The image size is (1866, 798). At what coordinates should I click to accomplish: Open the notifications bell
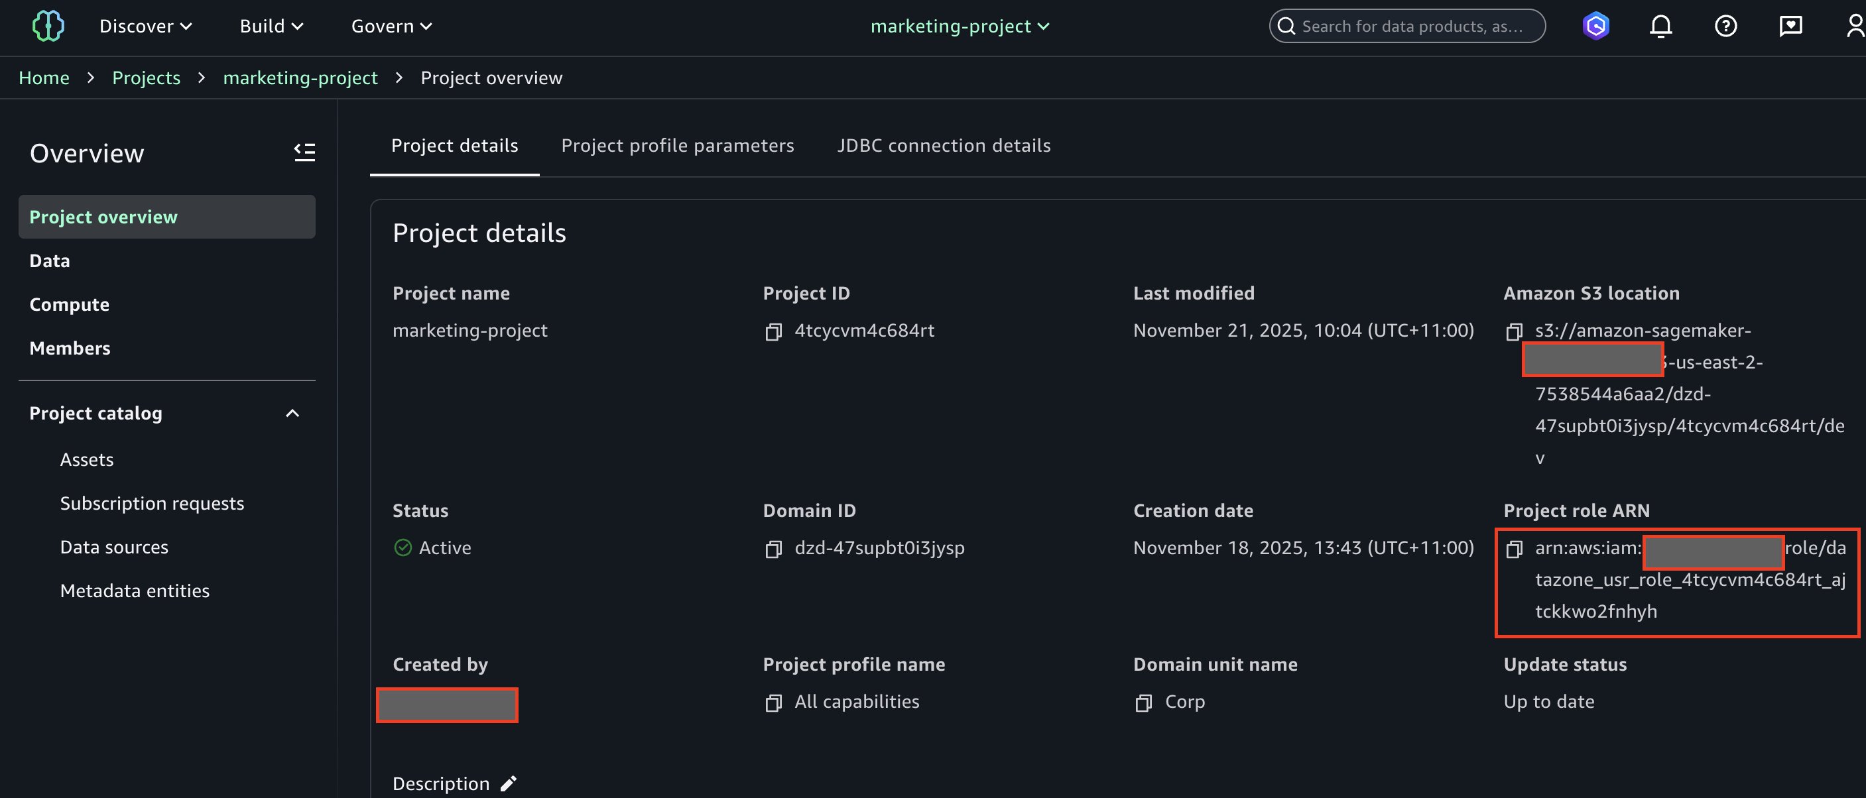click(1660, 25)
